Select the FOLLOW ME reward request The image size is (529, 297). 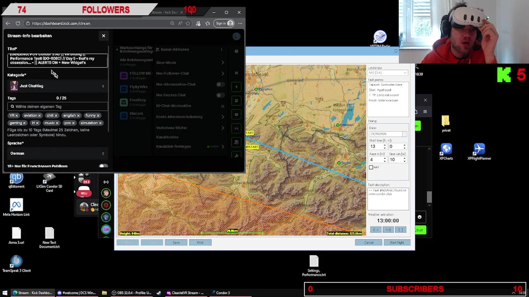pos(136,75)
